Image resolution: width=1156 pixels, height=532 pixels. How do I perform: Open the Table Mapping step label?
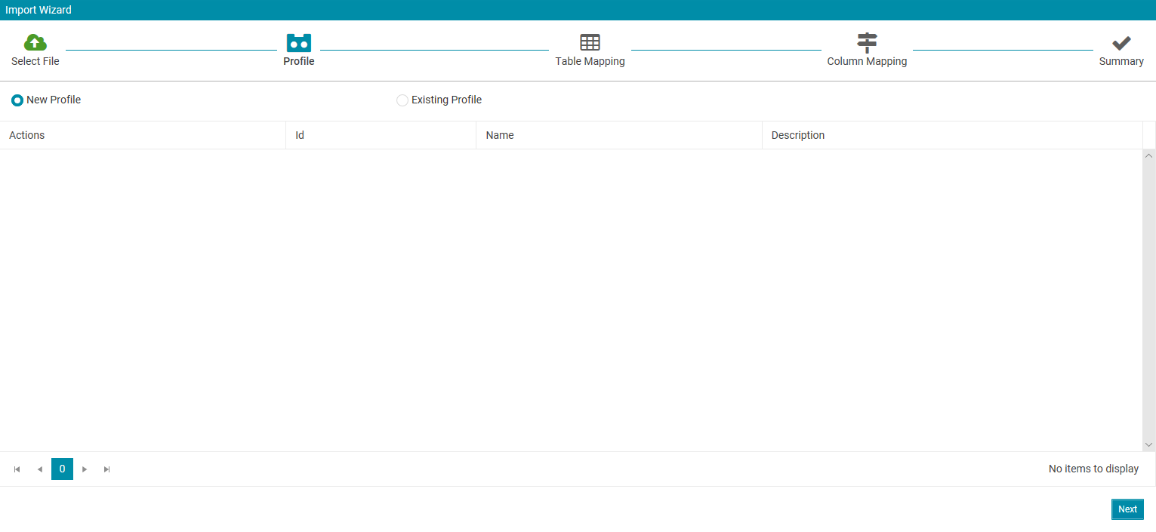590,61
